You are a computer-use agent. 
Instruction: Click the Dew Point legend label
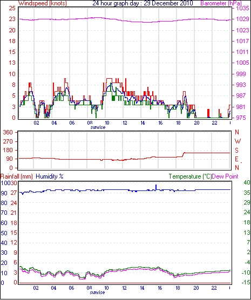225,176
